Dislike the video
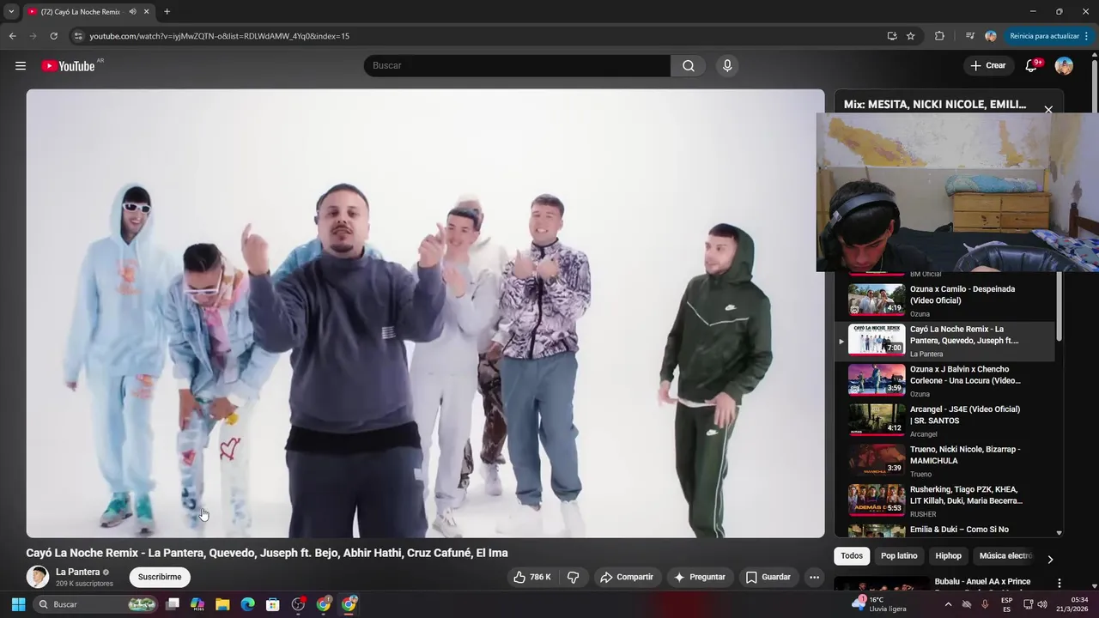 pyautogui.click(x=574, y=577)
